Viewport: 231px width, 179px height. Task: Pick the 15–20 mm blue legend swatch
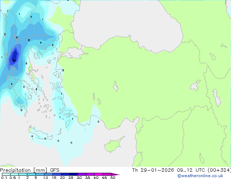[56, 174]
